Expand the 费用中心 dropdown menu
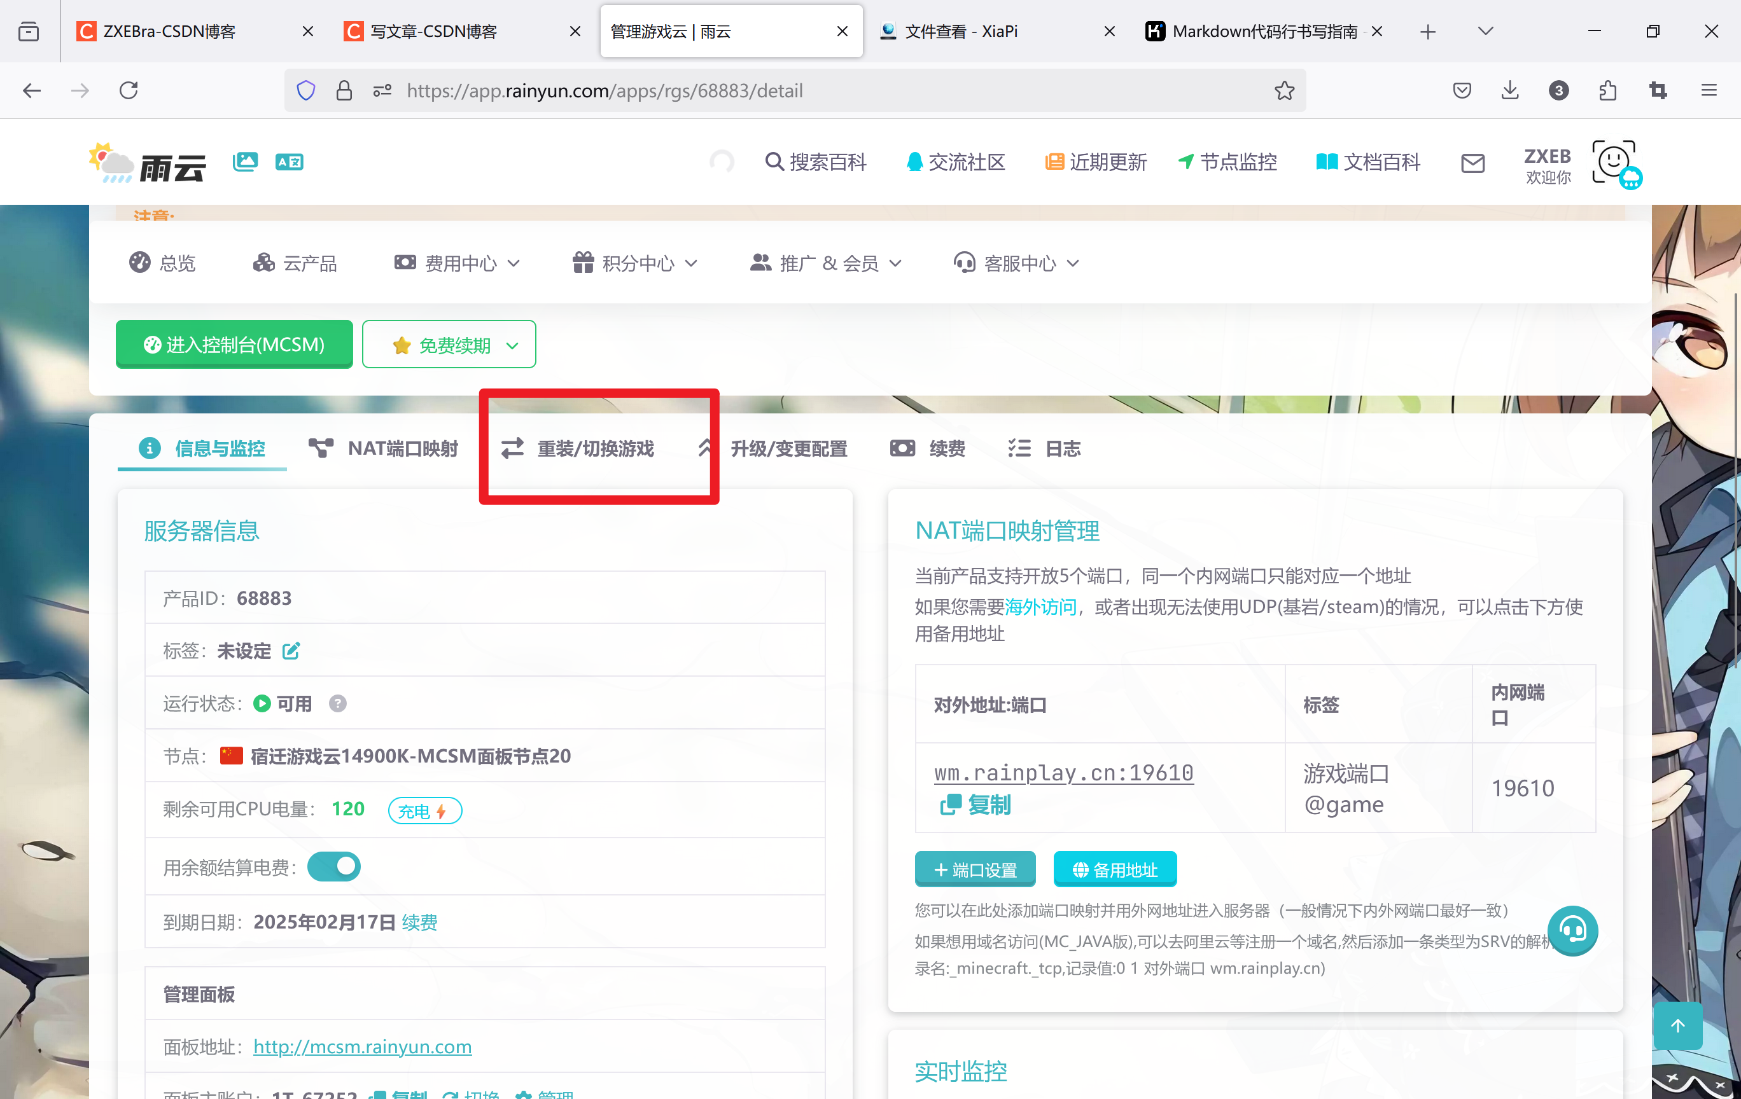The image size is (1741, 1099). click(457, 263)
